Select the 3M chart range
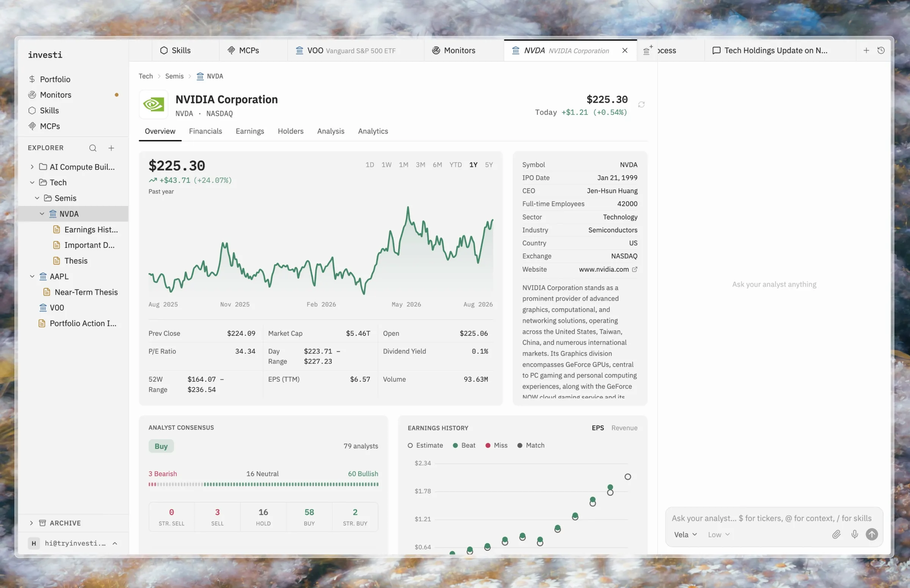This screenshot has width=910, height=588. coord(420,165)
